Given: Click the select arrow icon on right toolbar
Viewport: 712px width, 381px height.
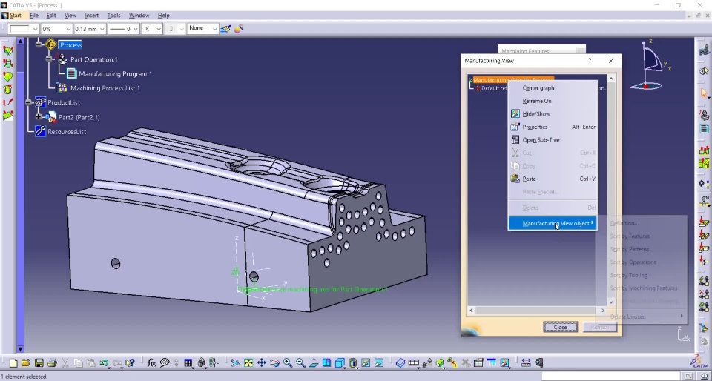Looking at the screenshot, I should (705, 93).
